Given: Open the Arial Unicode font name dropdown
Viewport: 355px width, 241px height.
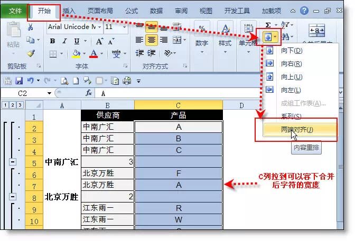Looking at the screenshot, I should [99, 27].
